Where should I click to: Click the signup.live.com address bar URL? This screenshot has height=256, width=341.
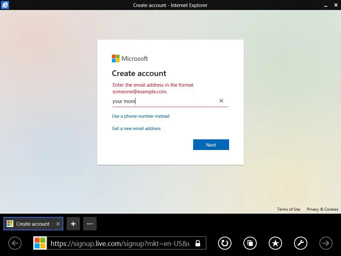coord(120,243)
